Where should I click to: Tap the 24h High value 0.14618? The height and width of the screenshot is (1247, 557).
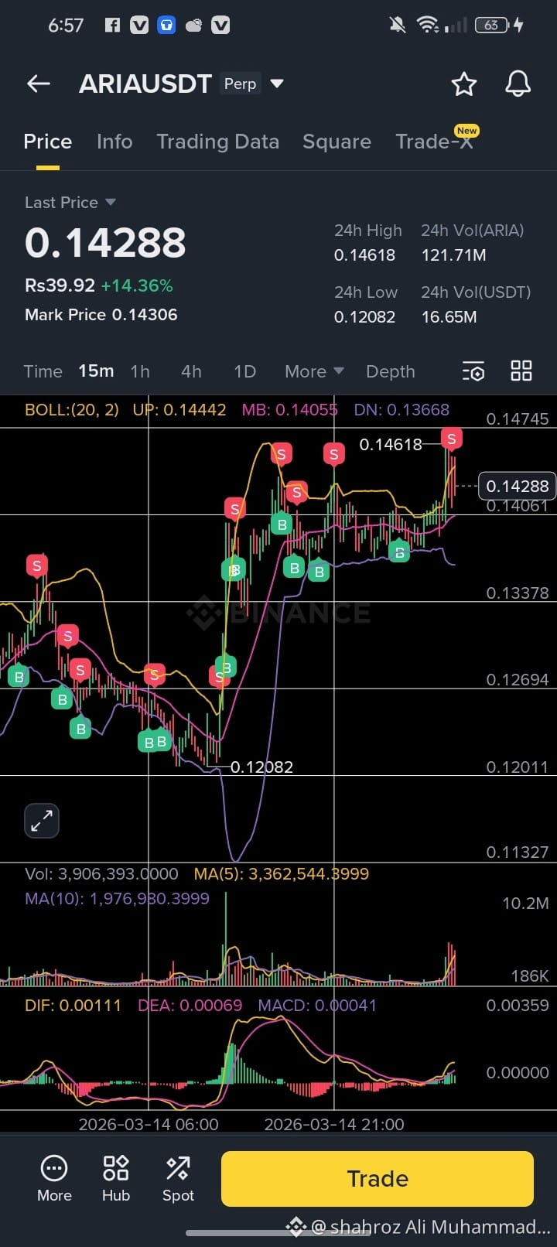tap(364, 255)
